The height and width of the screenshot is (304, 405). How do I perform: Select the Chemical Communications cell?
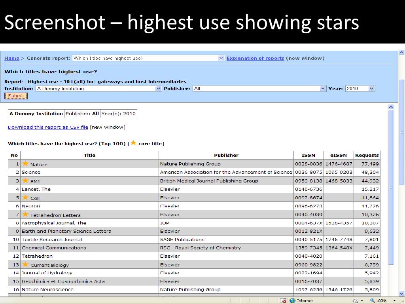click(x=90, y=248)
